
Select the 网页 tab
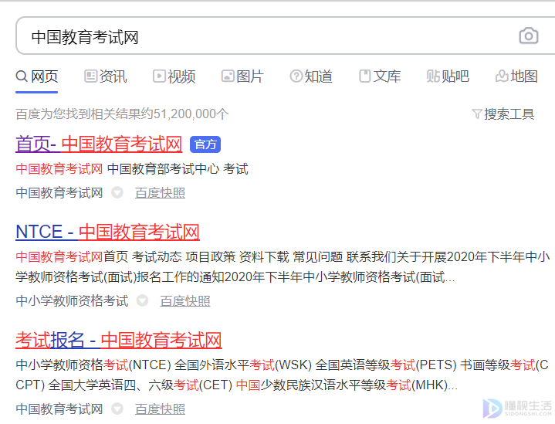coord(37,76)
